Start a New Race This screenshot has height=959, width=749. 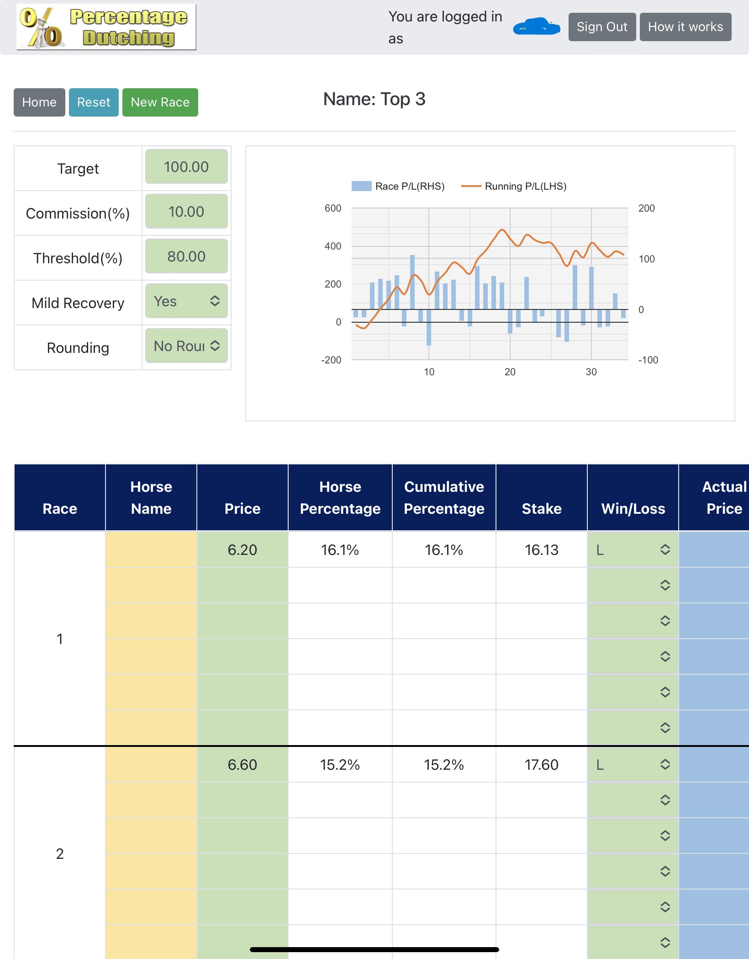tap(160, 102)
